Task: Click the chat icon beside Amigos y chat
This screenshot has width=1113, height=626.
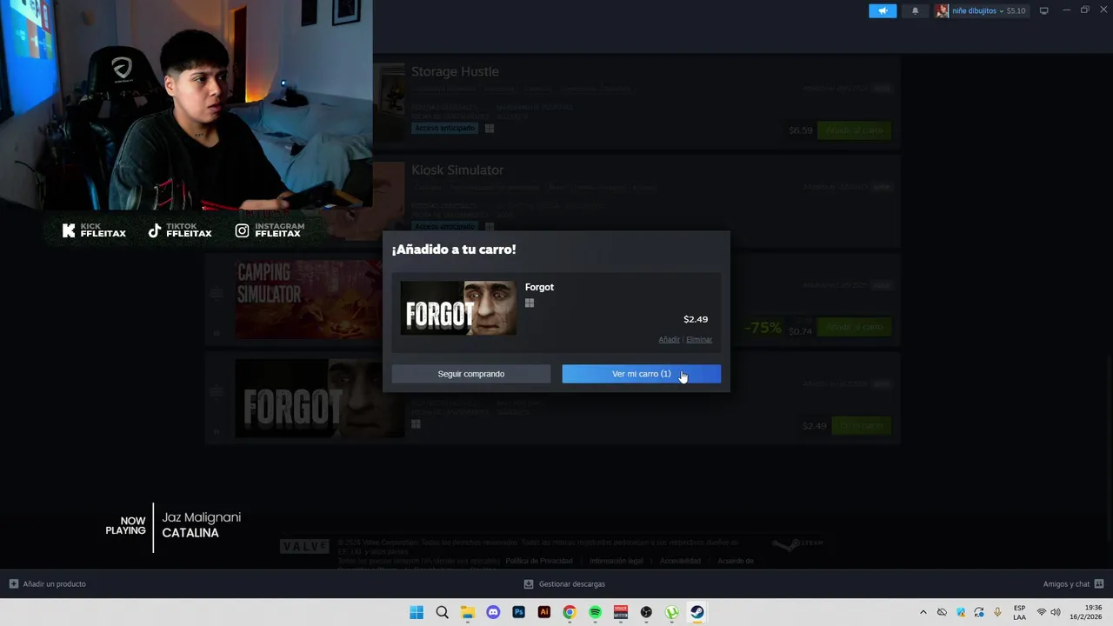Action: [1099, 584]
